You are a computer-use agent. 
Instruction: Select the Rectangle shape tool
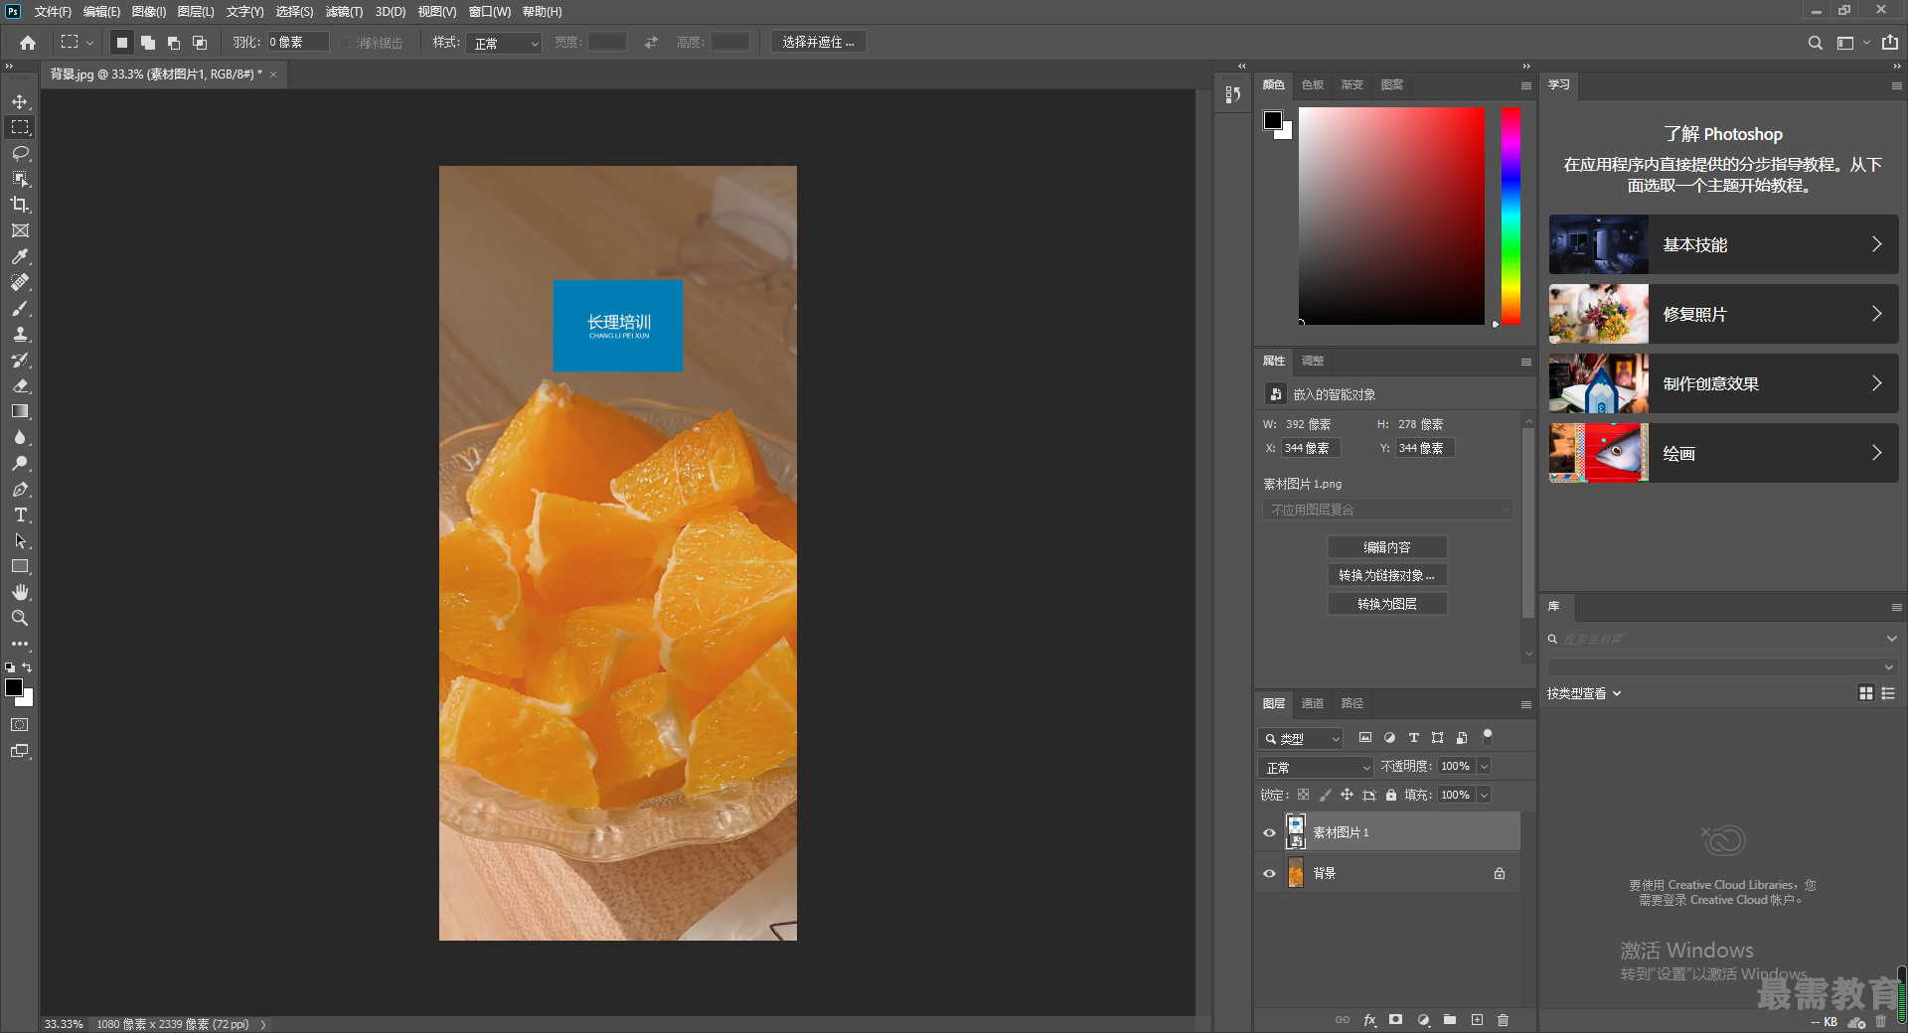pos(20,566)
